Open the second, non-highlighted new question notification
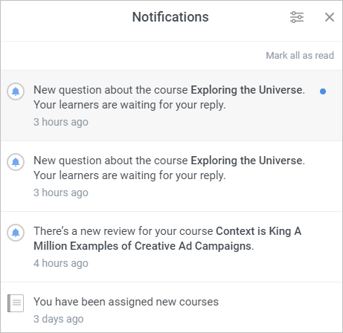This screenshot has height=333, width=343. click(172, 176)
